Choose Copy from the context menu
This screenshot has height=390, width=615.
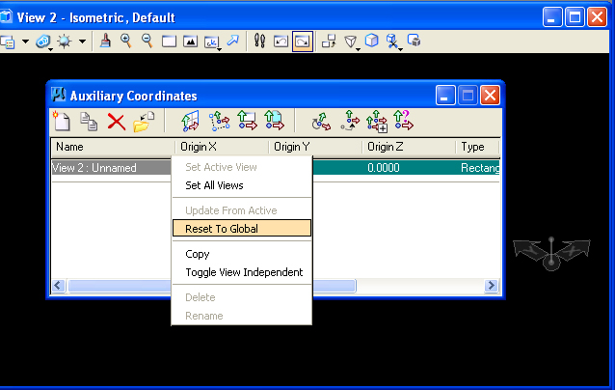[242, 254]
